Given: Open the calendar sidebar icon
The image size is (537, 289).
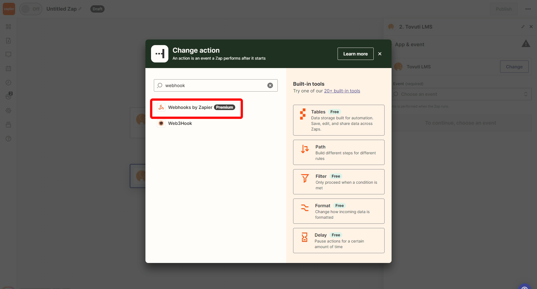Looking at the screenshot, I should [x=8, y=69].
